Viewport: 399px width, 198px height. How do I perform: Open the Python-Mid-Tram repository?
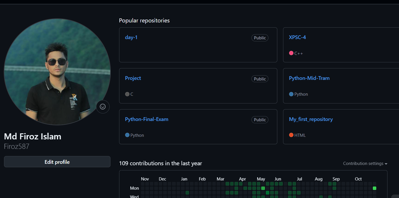point(309,78)
